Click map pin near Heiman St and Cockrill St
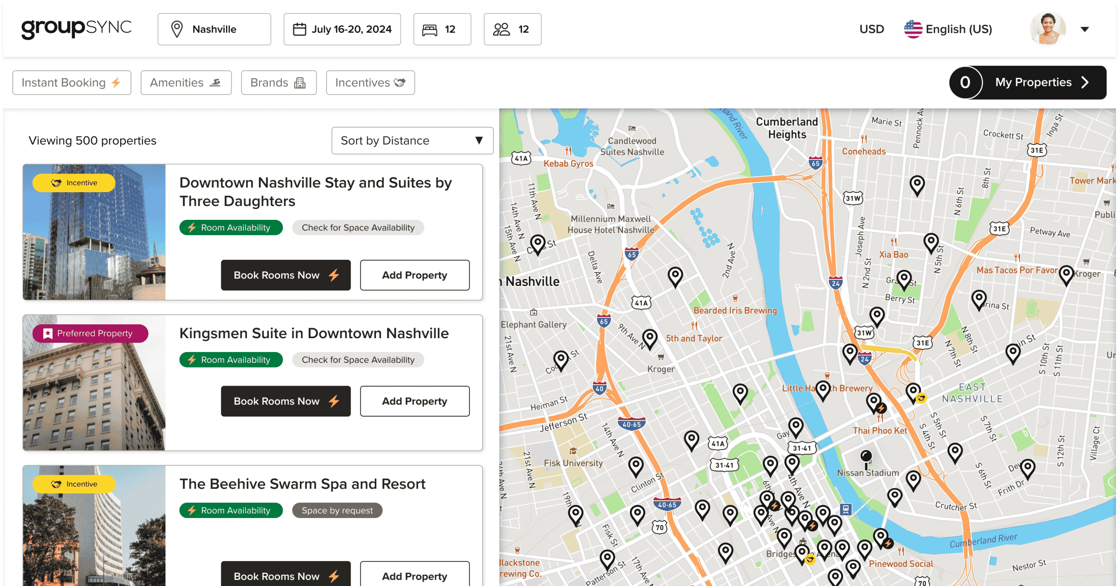The height and width of the screenshot is (586, 1119). pos(561,362)
